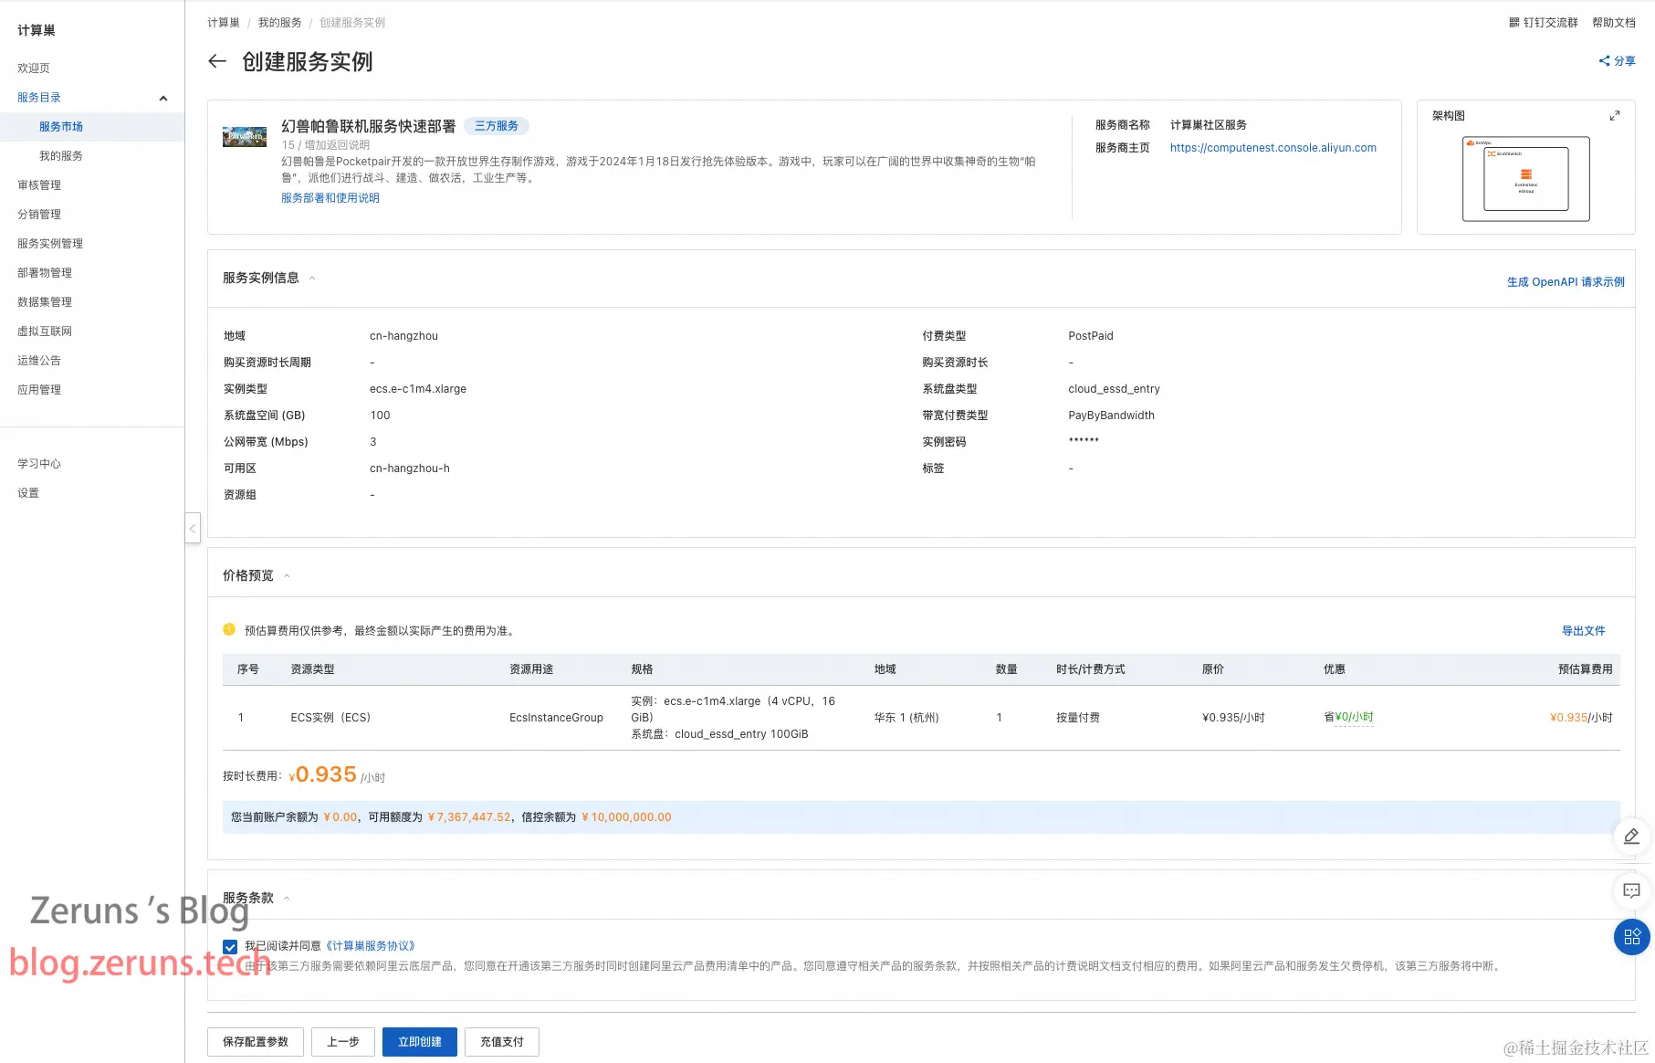Click the 立即创建 button
The image size is (1655, 1063).
(x=420, y=1042)
